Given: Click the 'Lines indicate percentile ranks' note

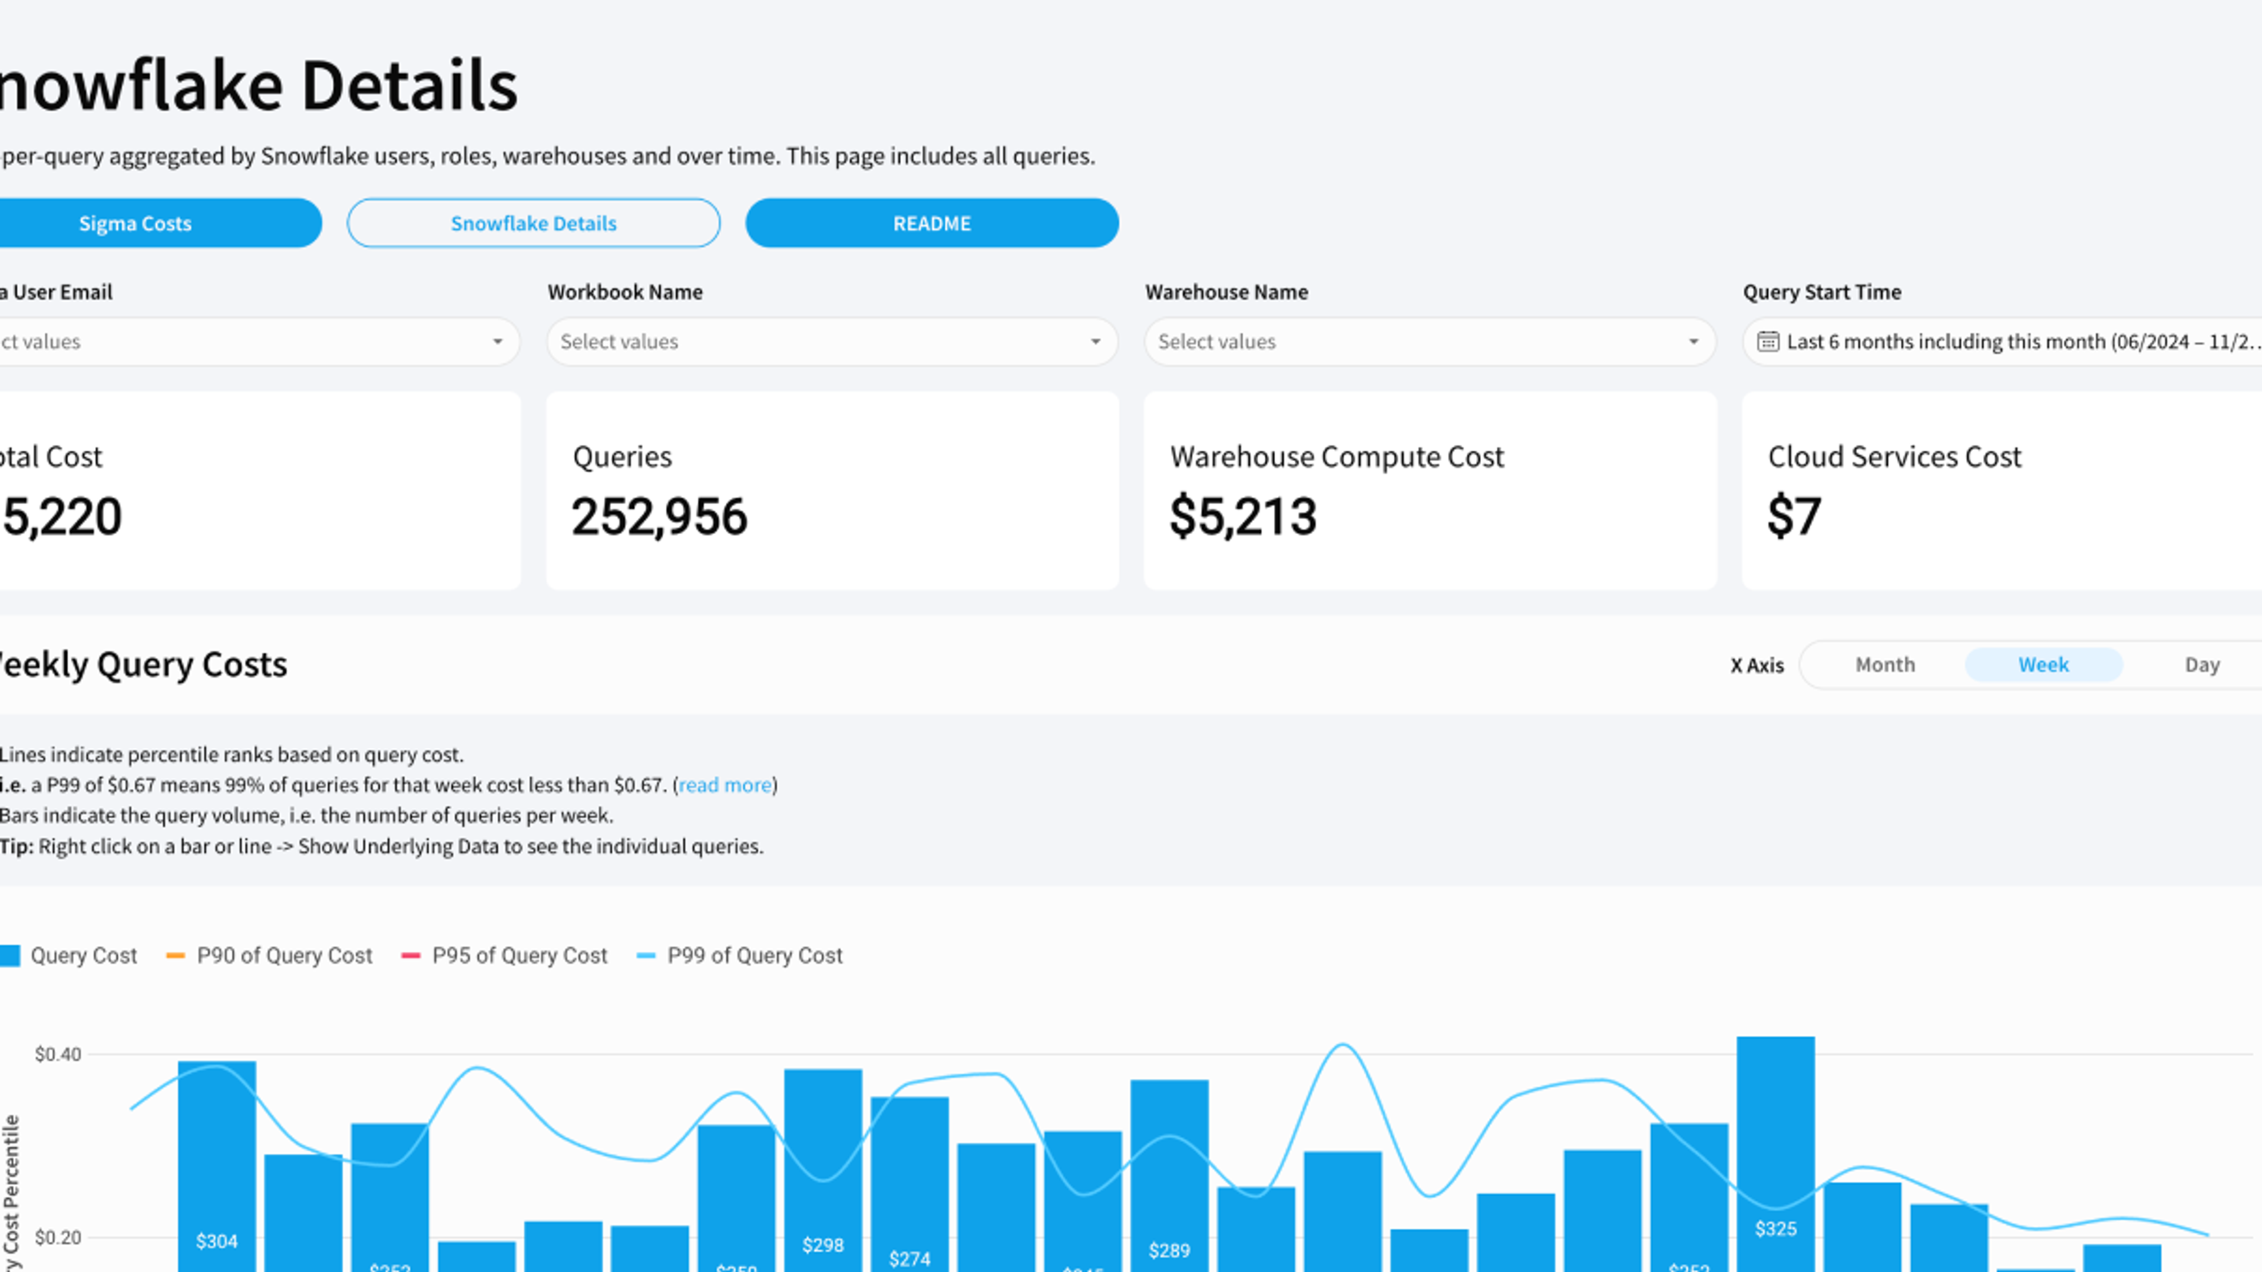Looking at the screenshot, I should pos(232,755).
